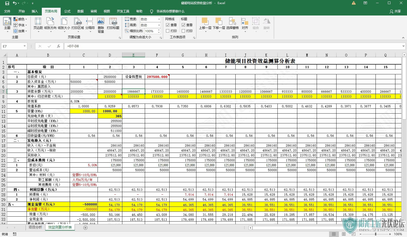Open Breaks (分隔符) menu
407x237 pixels.
pyautogui.click(x=90, y=25)
